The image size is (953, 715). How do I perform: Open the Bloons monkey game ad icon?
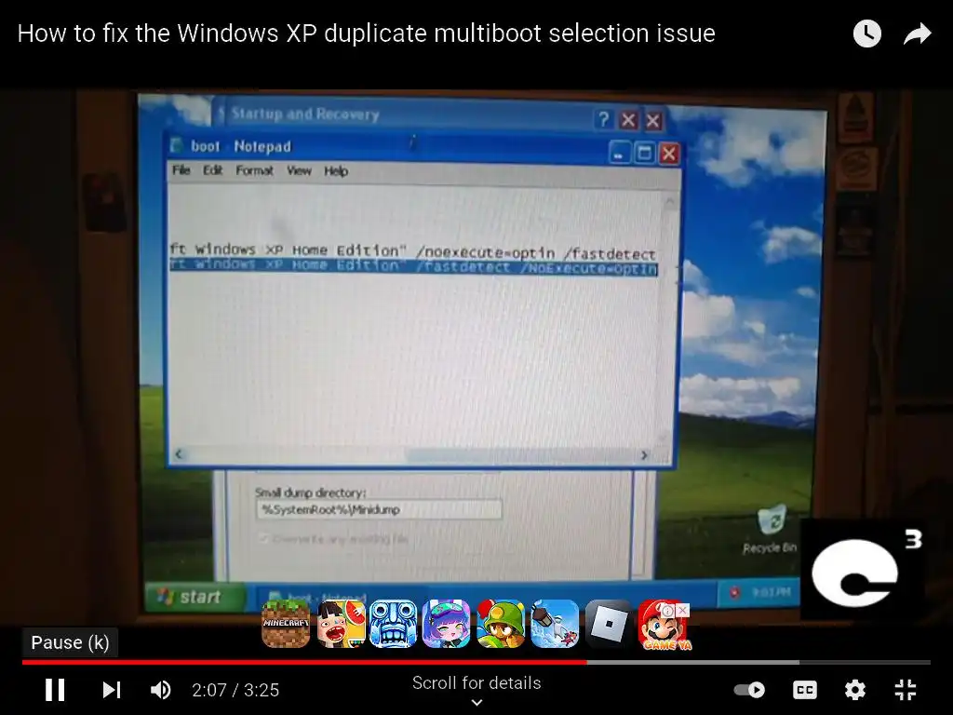500,623
